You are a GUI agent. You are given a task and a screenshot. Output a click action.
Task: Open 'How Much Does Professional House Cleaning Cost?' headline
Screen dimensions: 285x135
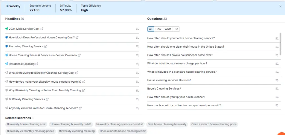41,38
